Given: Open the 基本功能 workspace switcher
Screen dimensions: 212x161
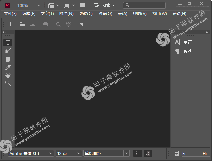Looking at the screenshot, I should [105, 5].
